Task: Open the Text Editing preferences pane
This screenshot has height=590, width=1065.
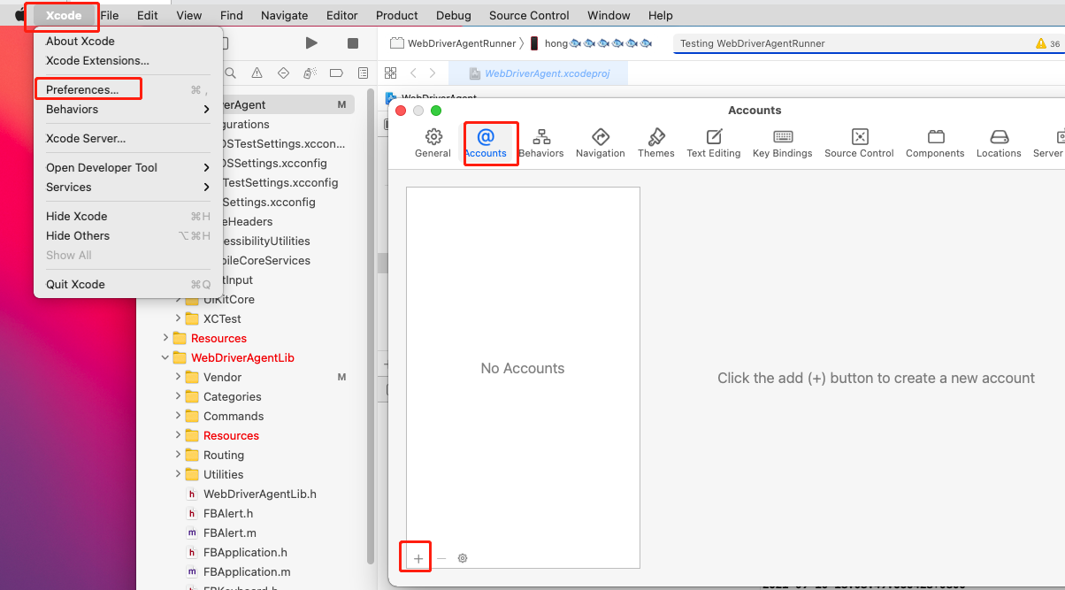Action: (x=714, y=143)
